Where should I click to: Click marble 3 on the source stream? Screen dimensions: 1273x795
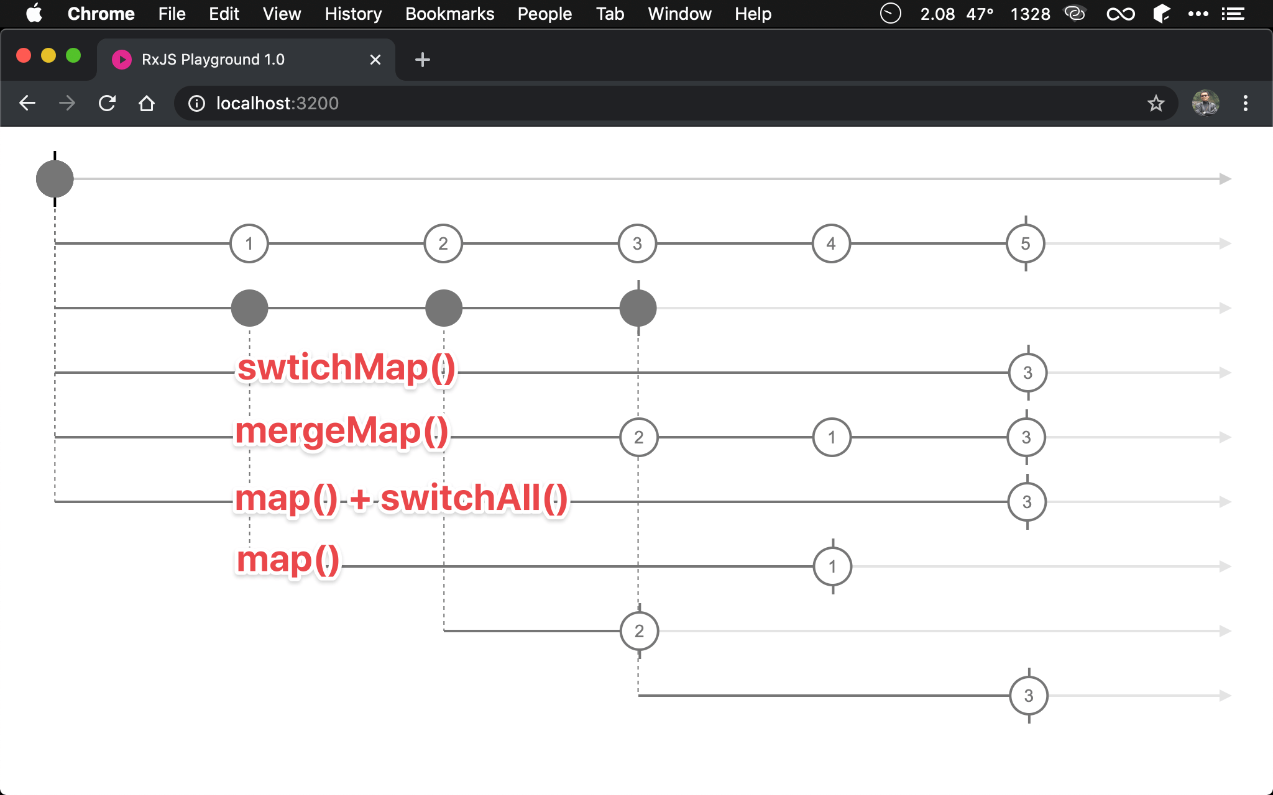[637, 243]
